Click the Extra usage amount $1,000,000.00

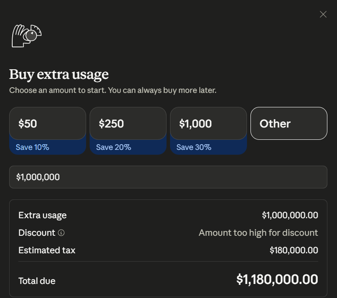point(290,215)
